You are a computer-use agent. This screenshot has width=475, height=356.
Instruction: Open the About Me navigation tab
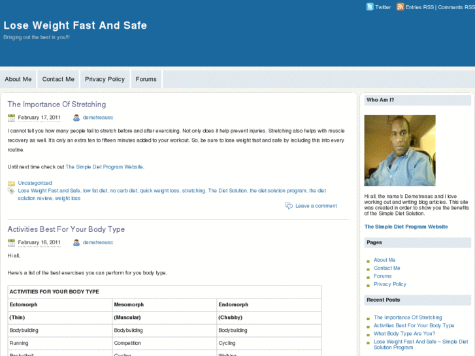pos(18,79)
